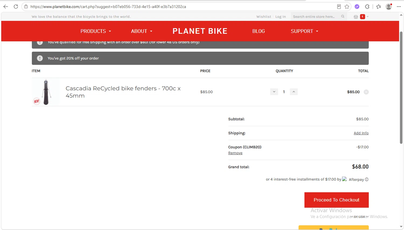The width and height of the screenshot is (404, 230).
Task: Open the BLOG page
Action: click(259, 31)
